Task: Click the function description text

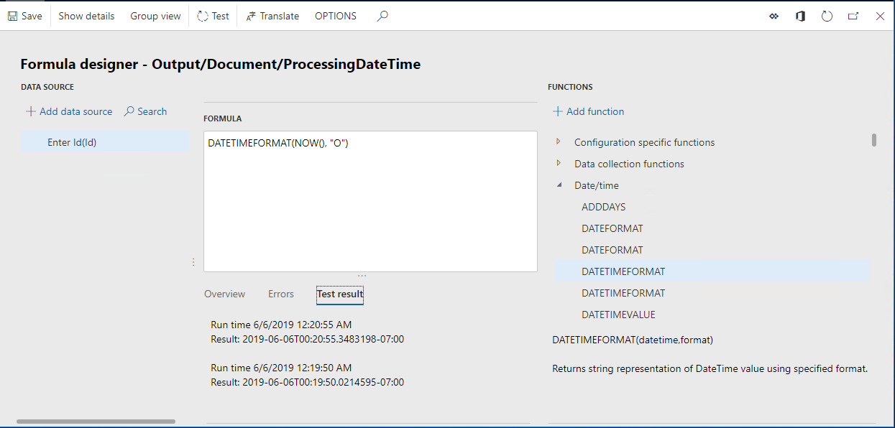Action: coord(710,368)
